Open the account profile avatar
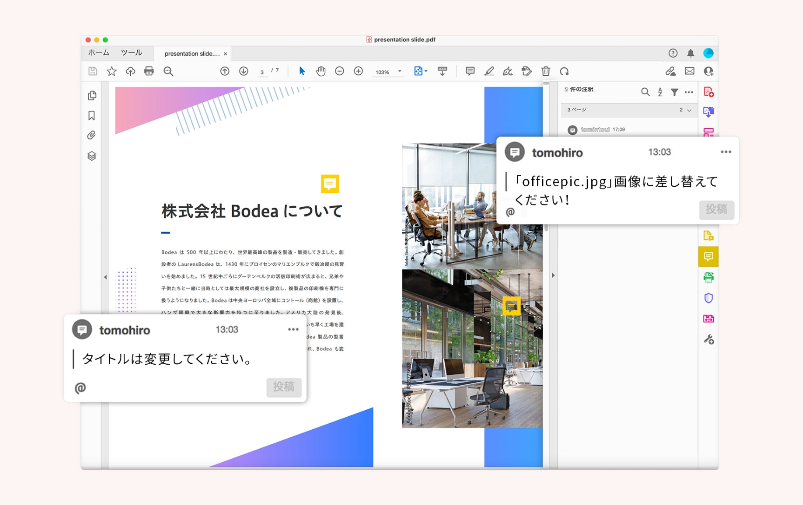 pos(709,53)
